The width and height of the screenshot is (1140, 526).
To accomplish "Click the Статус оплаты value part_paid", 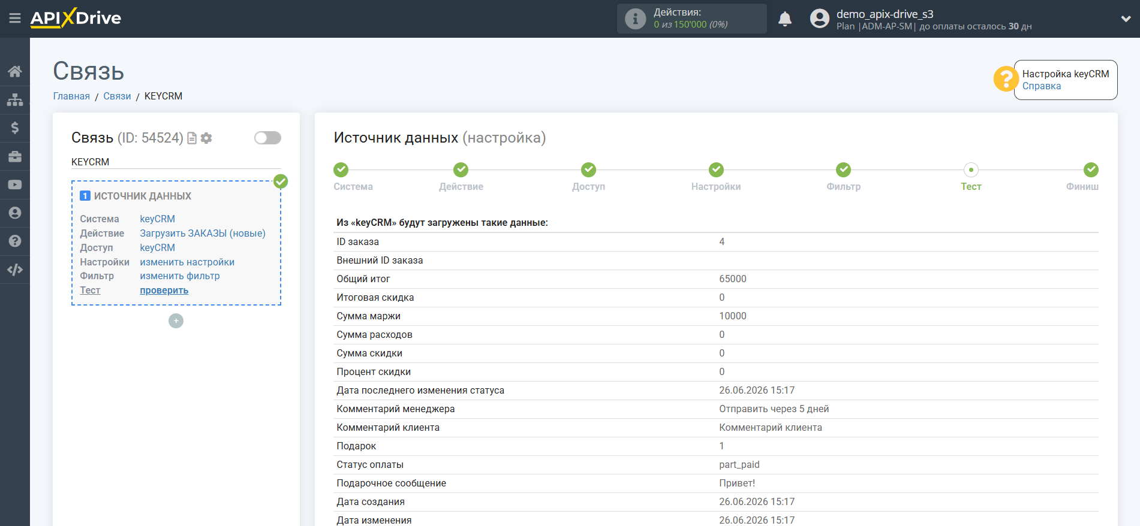I will pos(739,464).
